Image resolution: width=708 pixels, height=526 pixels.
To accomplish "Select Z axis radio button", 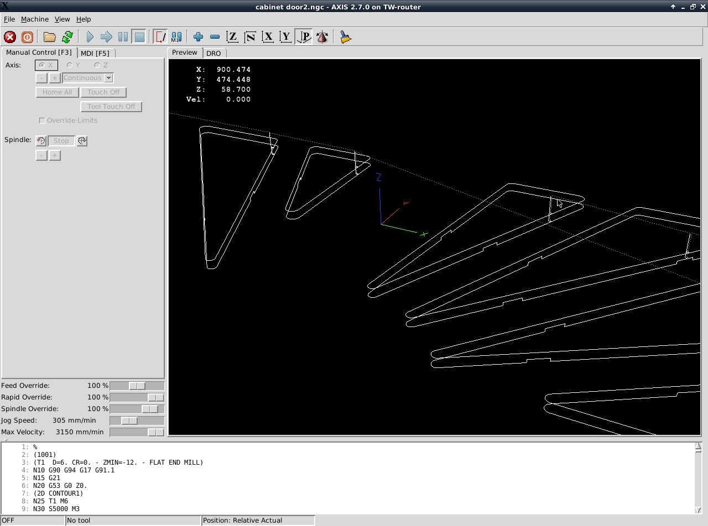I will click(x=101, y=65).
